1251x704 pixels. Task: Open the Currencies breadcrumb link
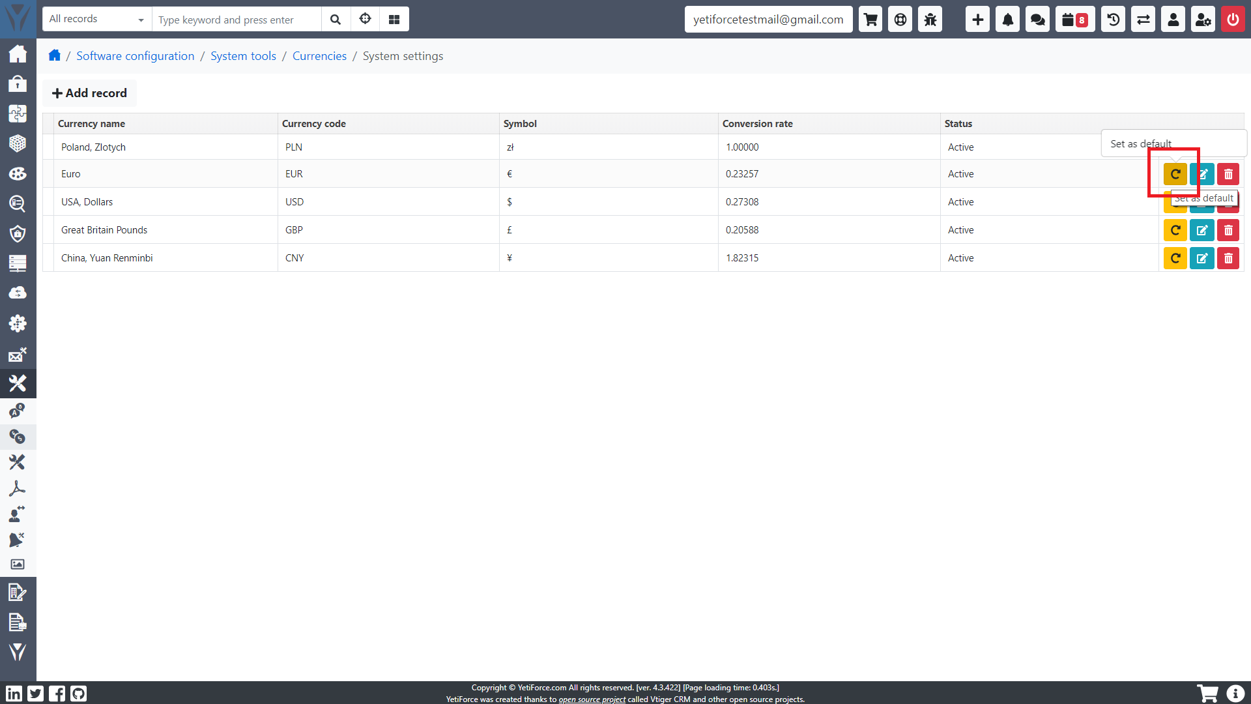319,56
